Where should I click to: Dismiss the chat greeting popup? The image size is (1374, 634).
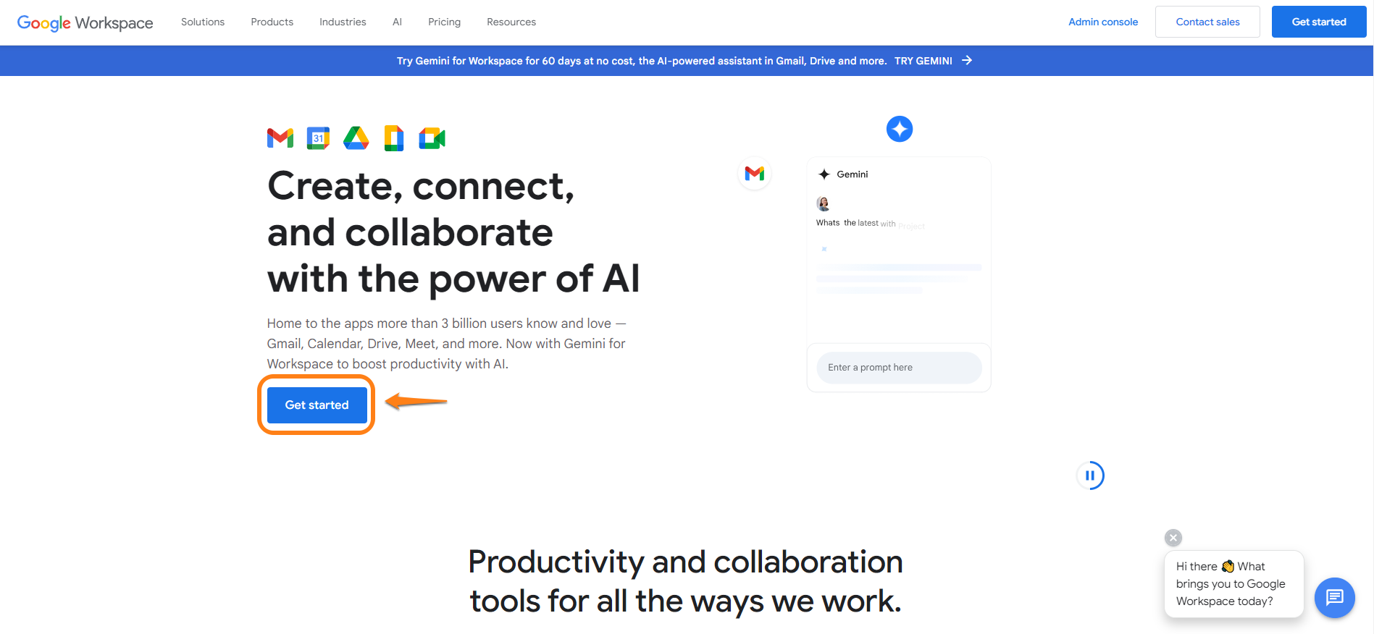coord(1173,538)
